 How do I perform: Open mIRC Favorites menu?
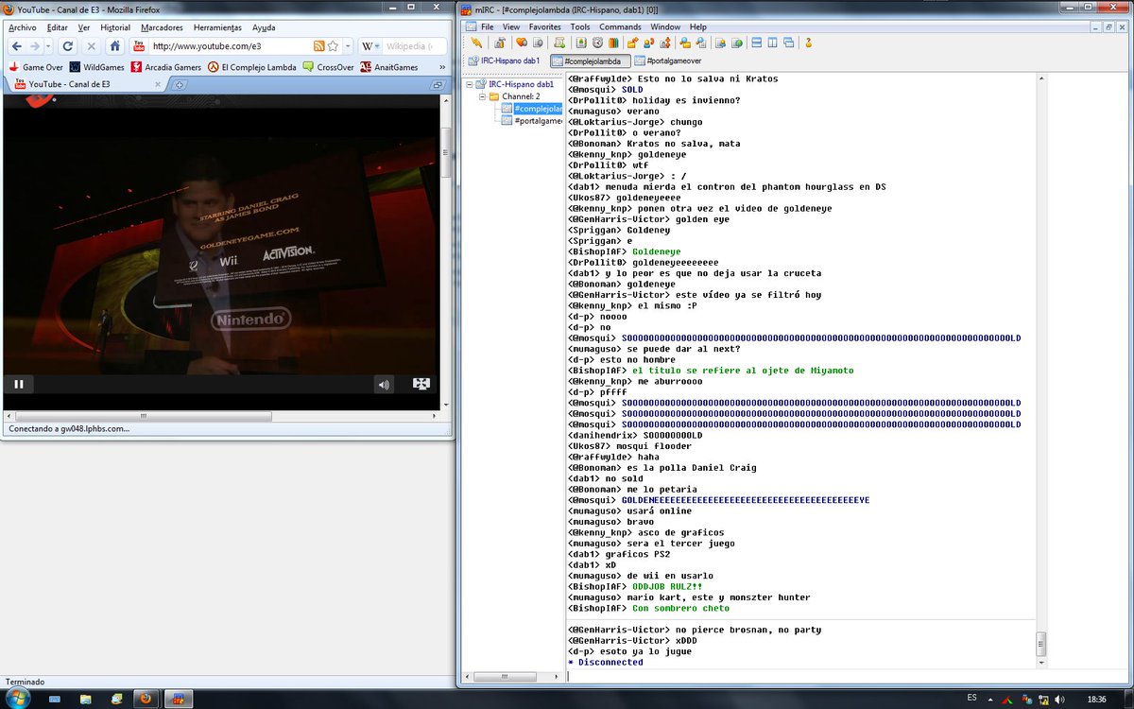click(544, 27)
